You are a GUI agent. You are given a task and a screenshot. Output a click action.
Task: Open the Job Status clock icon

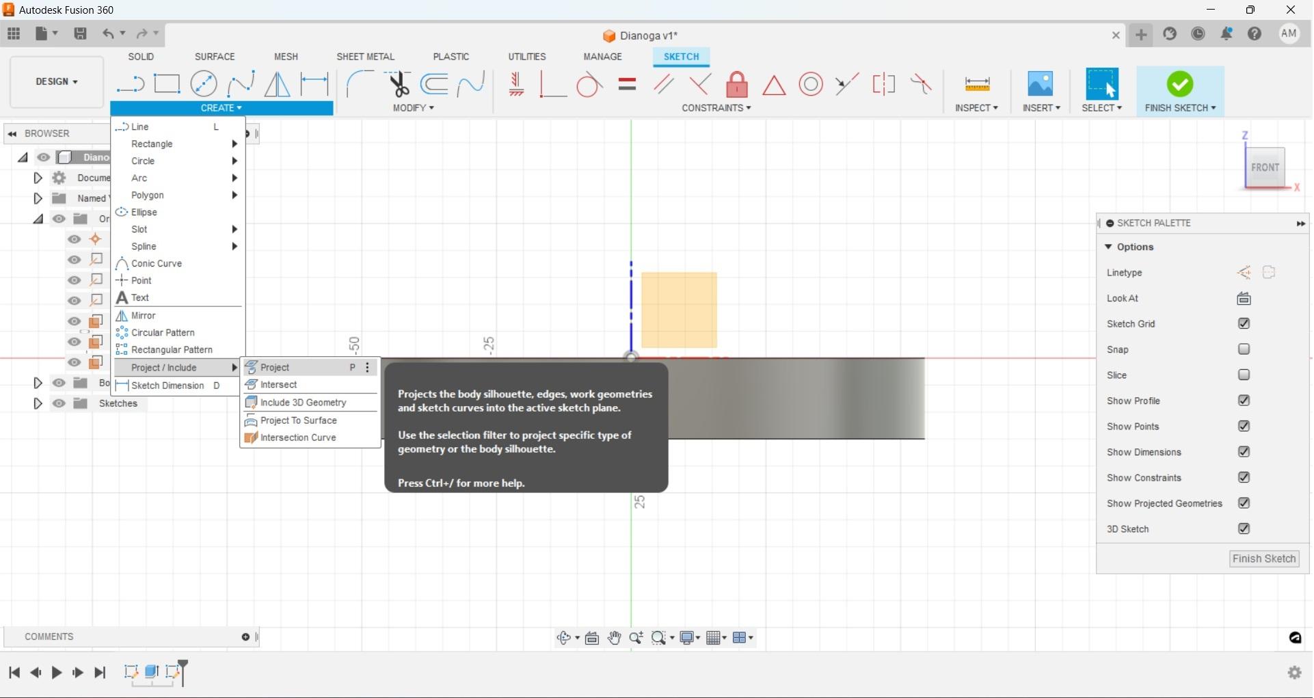tap(1198, 33)
